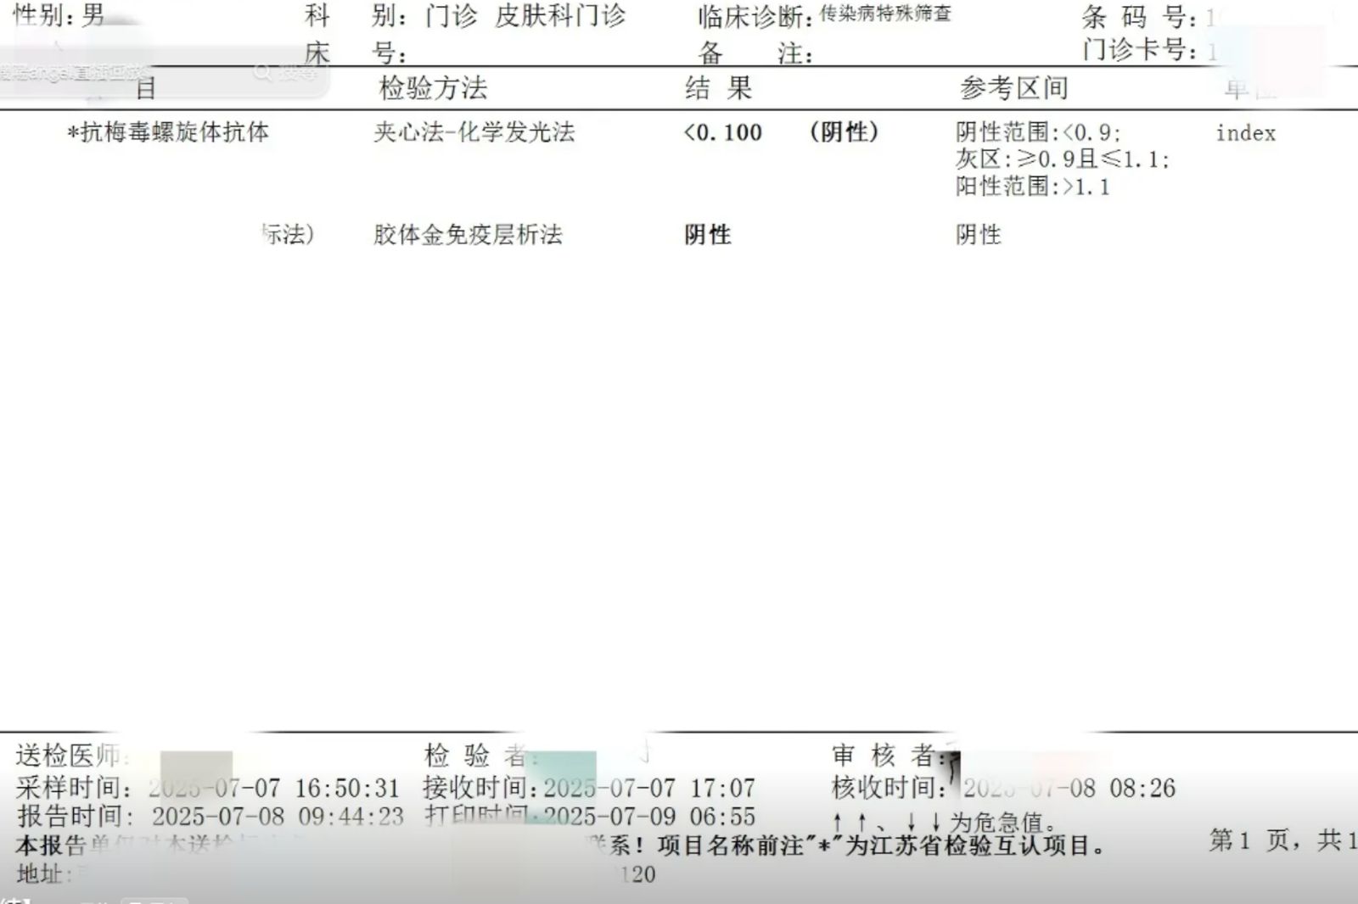This screenshot has width=1358, height=904.
Task: Click the ↑↑、↓↓为危急值 note
Action: (946, 822)
